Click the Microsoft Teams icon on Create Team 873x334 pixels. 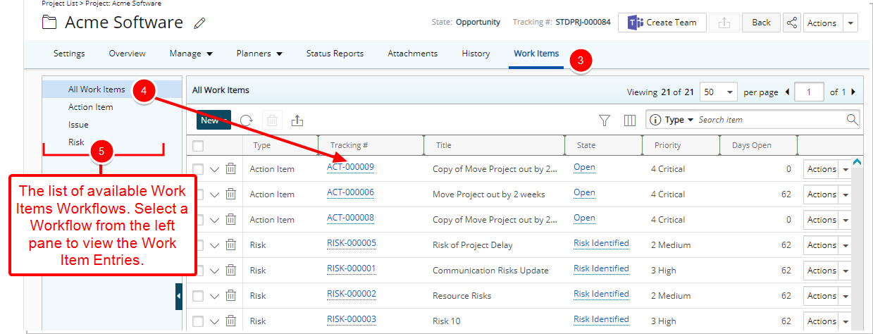pos(635,23)
